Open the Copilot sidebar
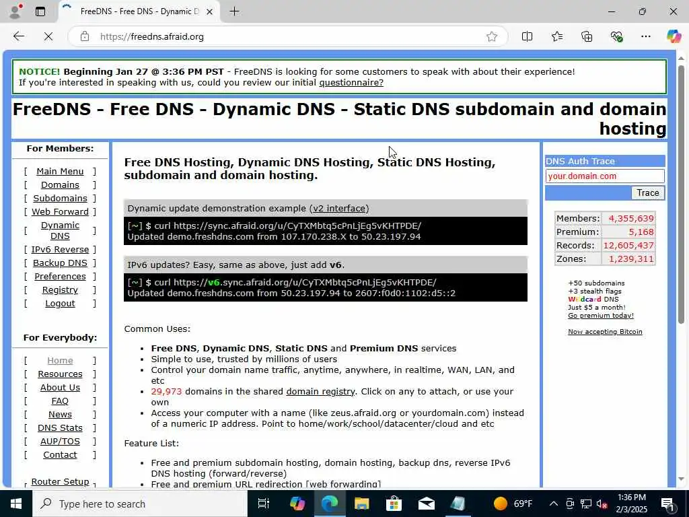This screenshot has width=689, height=517. (x=674, y=36)
